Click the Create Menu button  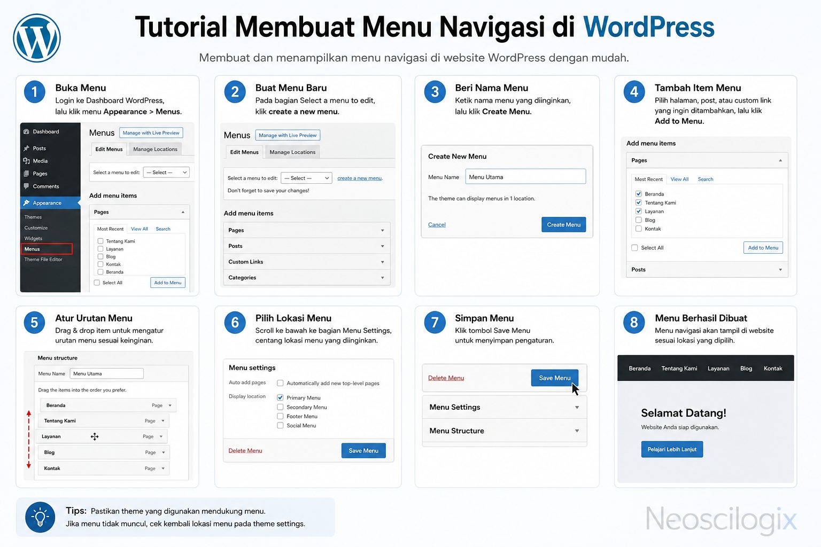563,225
